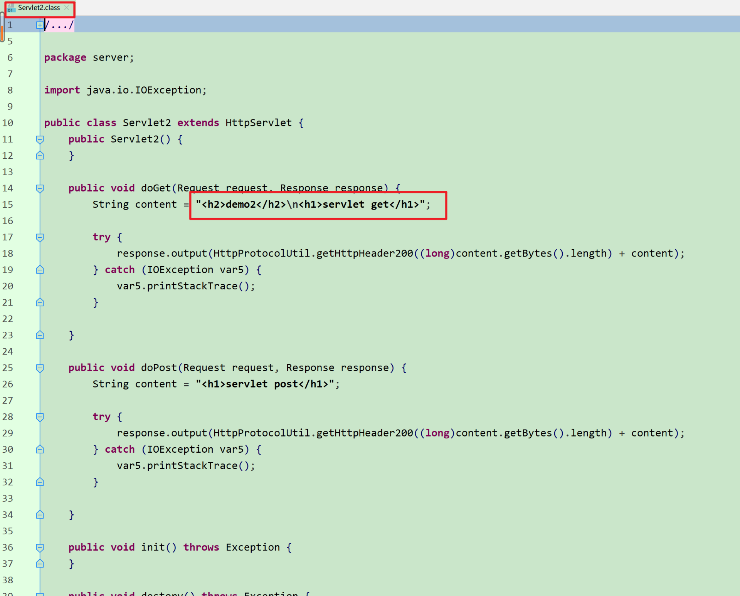Screen dimensions: 740x596
Task: Collapse the doGet method fold on line 14
Action: 40,188
